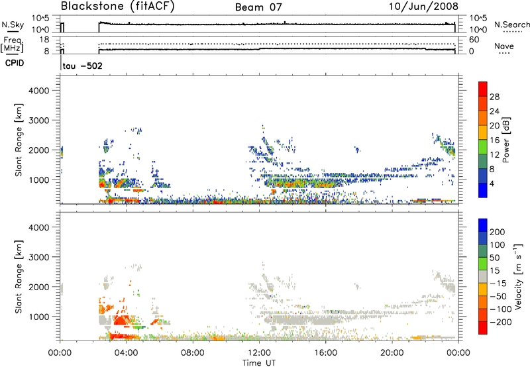Click the Power color bar segment between 20 and 24
This screenshot has width=530, height=367.
coord(483,119)
